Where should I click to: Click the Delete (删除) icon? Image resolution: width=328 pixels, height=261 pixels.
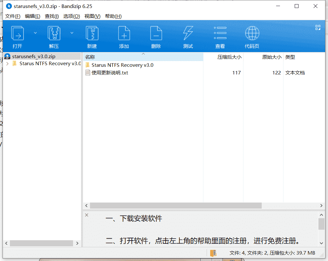click(156, 33)
